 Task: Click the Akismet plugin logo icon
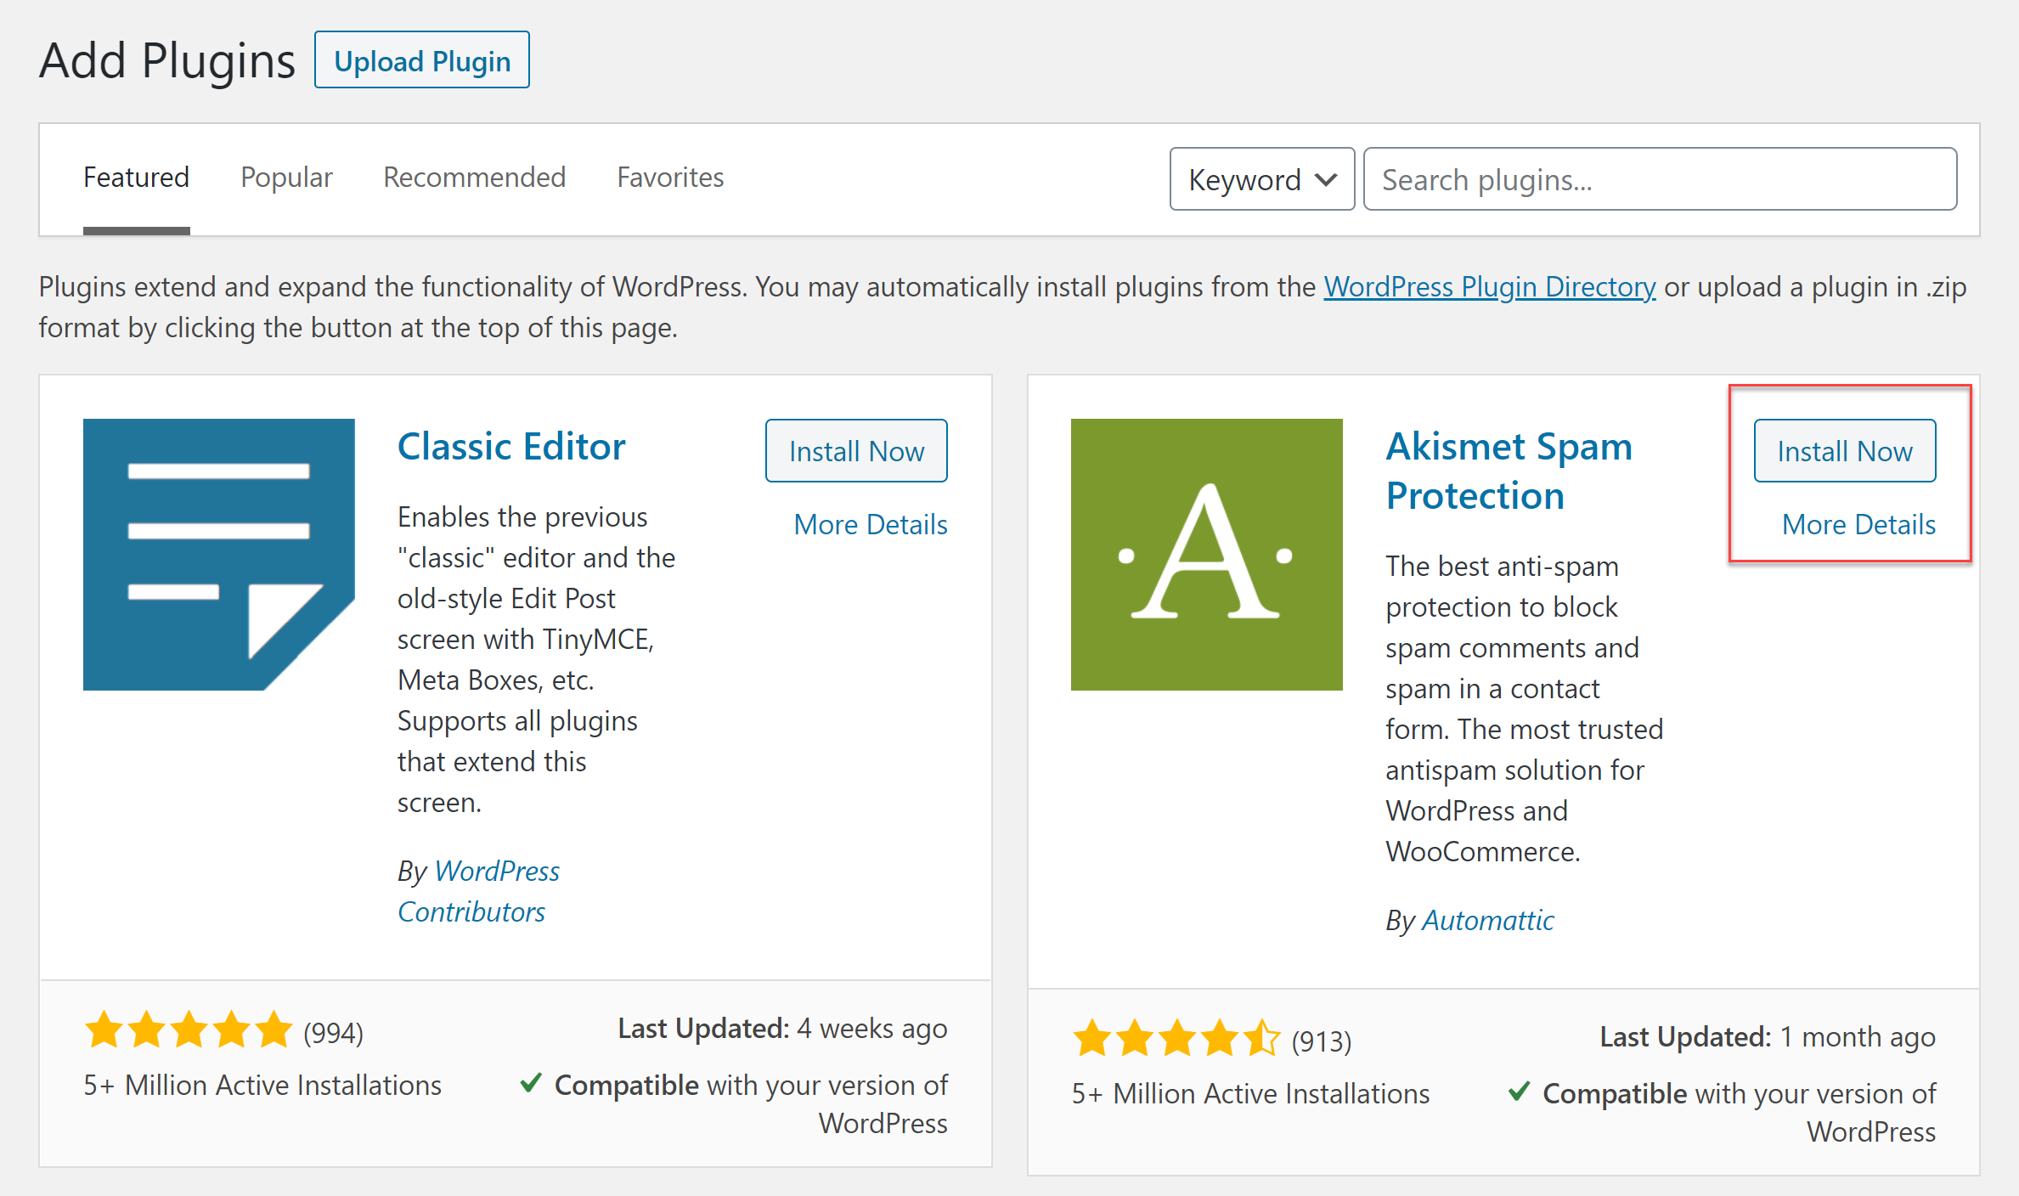pyautogui.click(x=1206, y=554)
